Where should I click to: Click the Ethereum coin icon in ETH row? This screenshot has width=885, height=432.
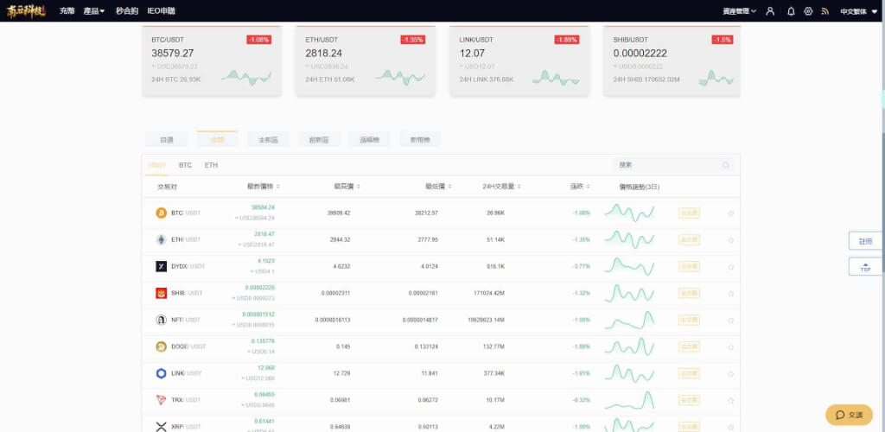point(162,239)
